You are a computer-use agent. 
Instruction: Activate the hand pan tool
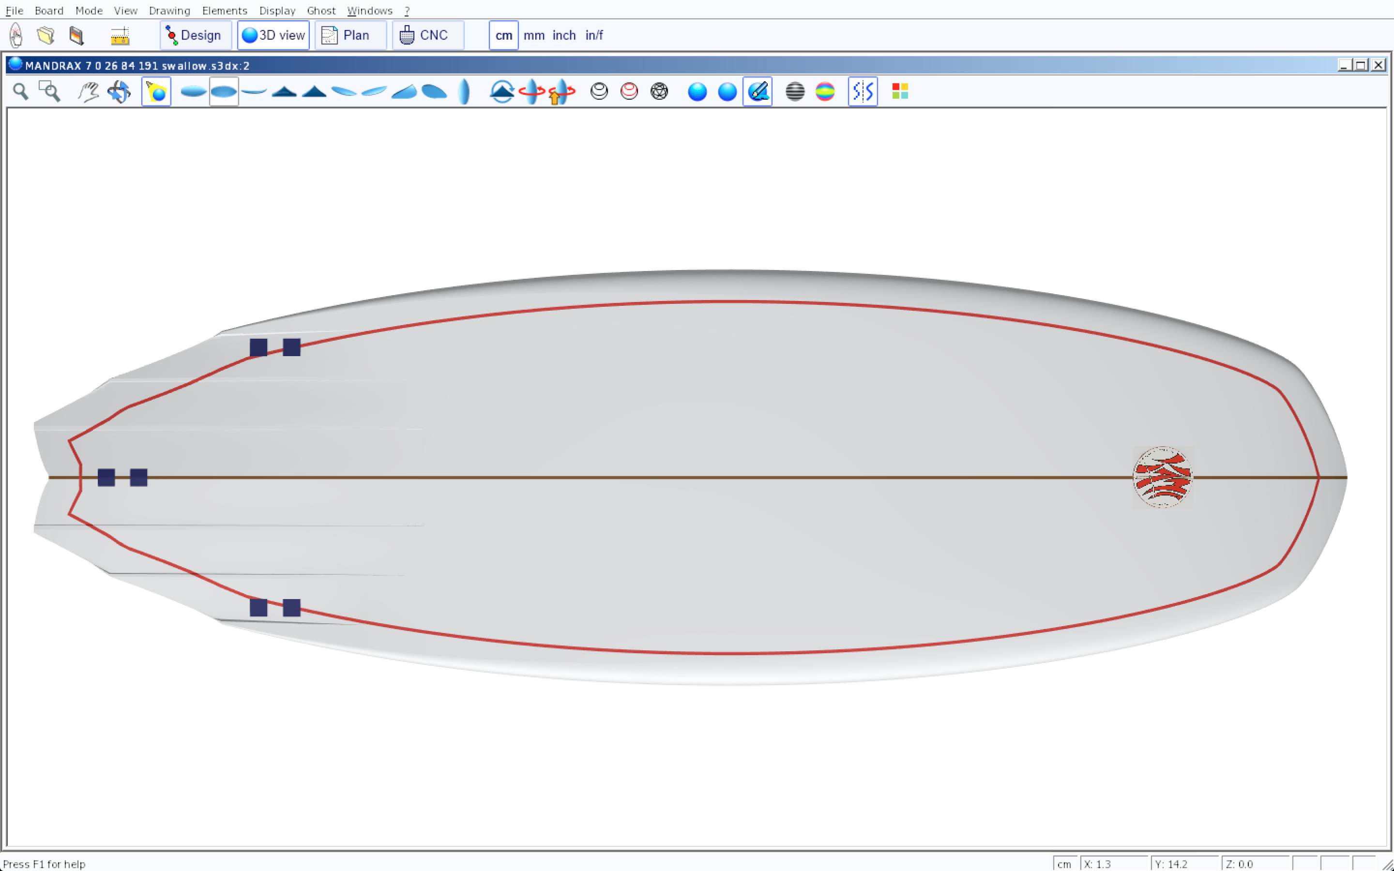[x=88, y=91]
